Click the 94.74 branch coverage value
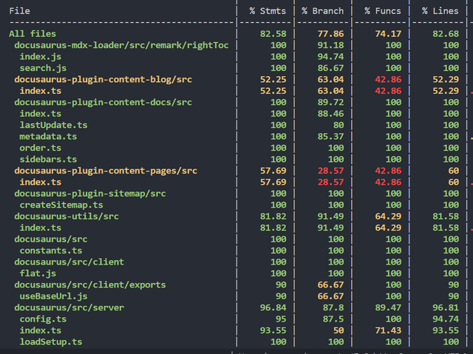 (330, 57)
